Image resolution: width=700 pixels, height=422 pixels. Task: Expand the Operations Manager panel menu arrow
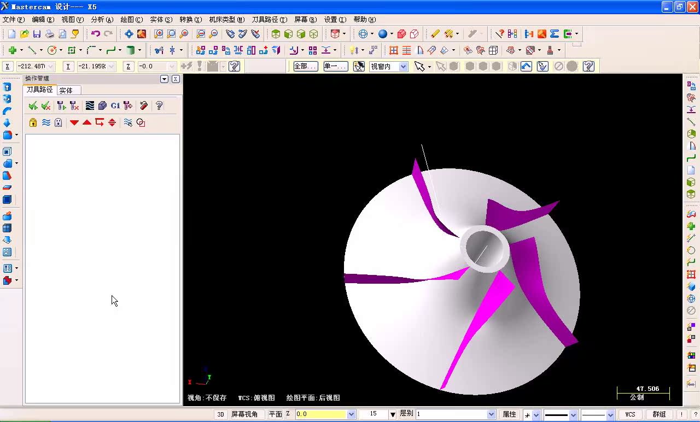164,79
